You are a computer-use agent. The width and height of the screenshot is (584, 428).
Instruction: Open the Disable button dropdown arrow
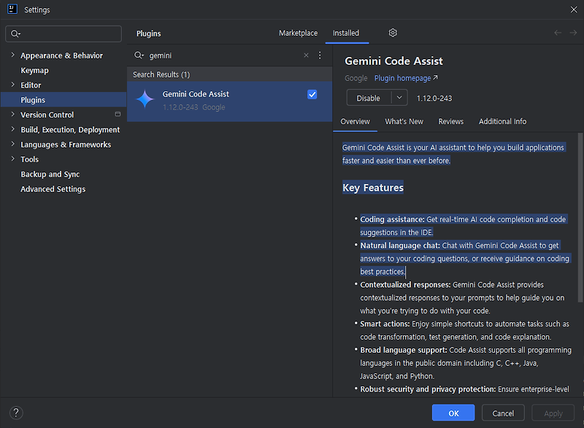coord(400,96)
